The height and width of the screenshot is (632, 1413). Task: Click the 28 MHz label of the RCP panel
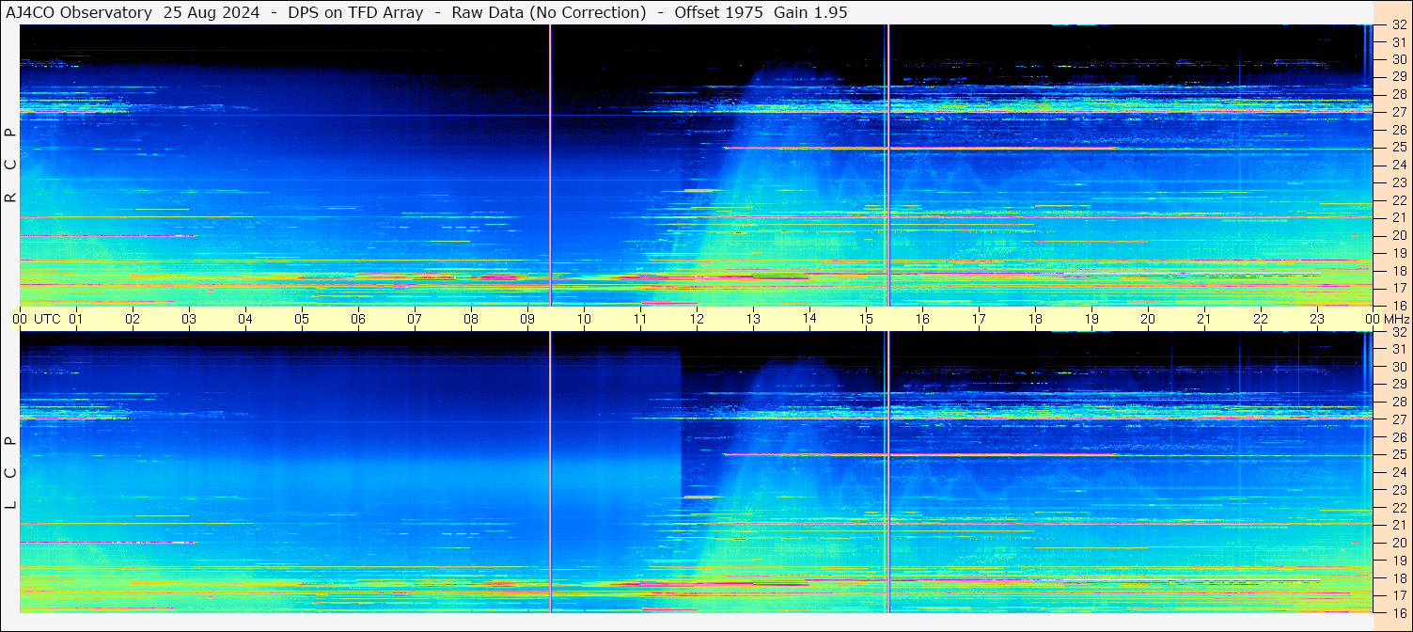point(1398,94)
